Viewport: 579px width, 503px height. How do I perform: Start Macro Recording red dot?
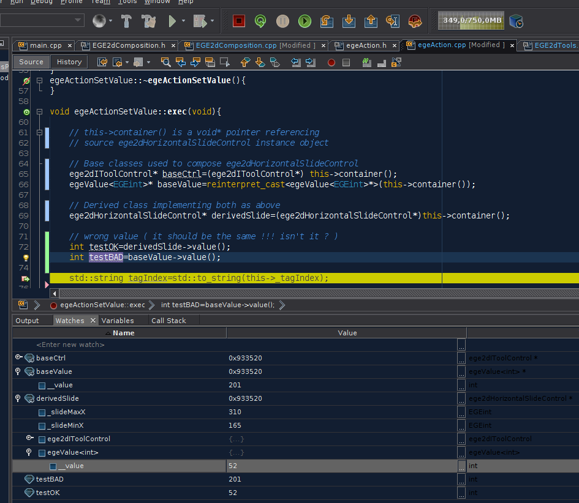coord(331,62)
